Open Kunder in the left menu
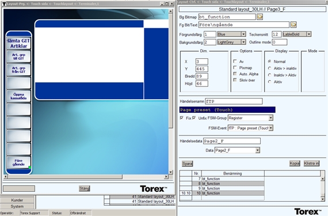Viewport: 328px width, 216px height. 17,200
